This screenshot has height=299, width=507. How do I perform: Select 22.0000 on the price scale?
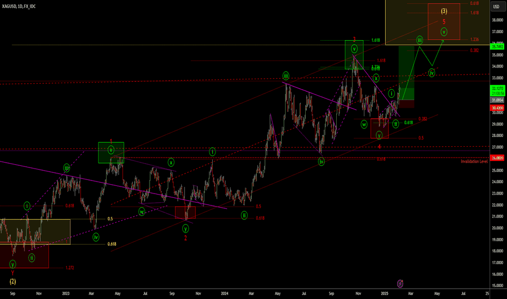(498, 205)
